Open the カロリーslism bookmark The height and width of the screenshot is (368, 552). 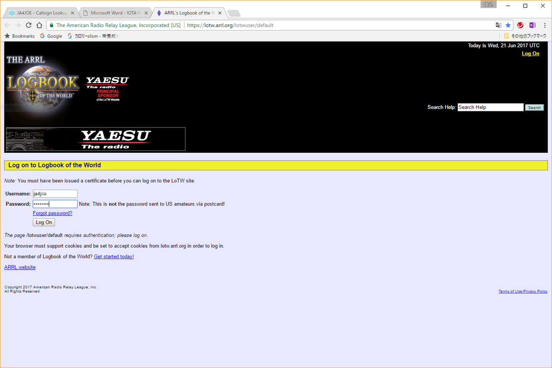click(x=93, y=36)
